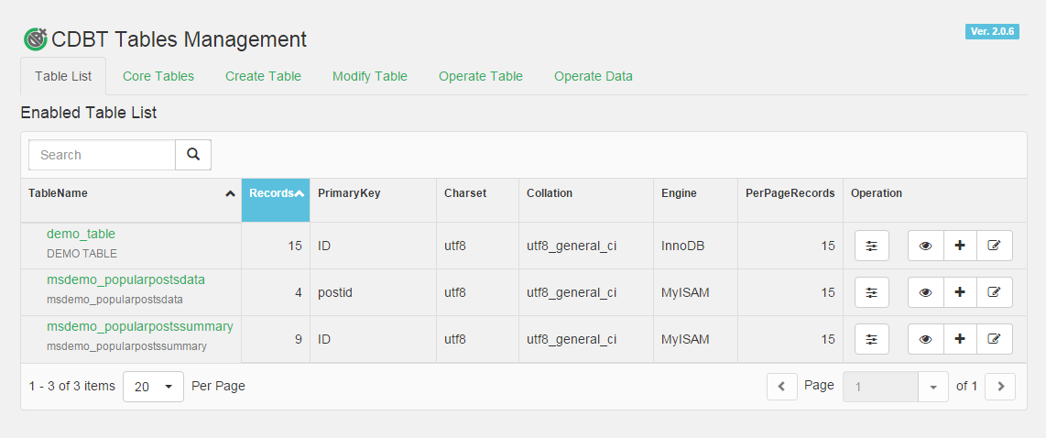Edit data icon for msdemo_popularpostssummary
The height and width of the screenshot is (438, 1046).
994,339
